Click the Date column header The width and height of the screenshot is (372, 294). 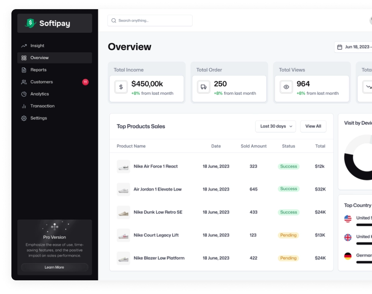(216, 146)
